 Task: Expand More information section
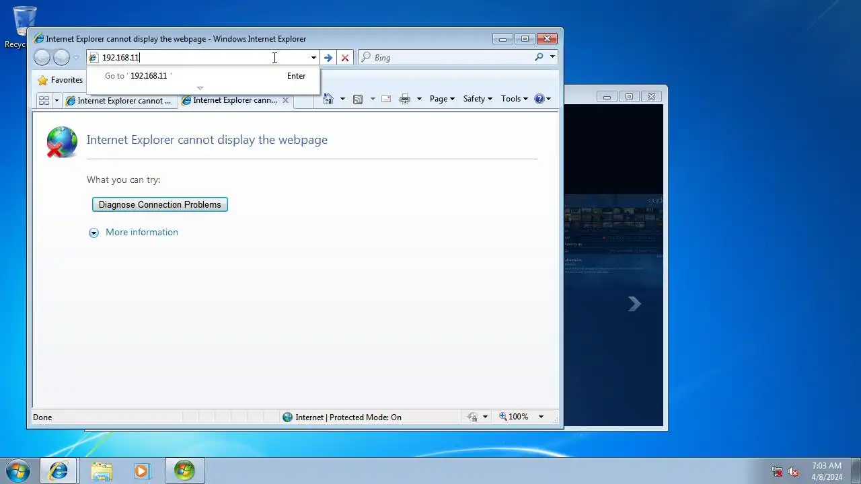[93, 233]
